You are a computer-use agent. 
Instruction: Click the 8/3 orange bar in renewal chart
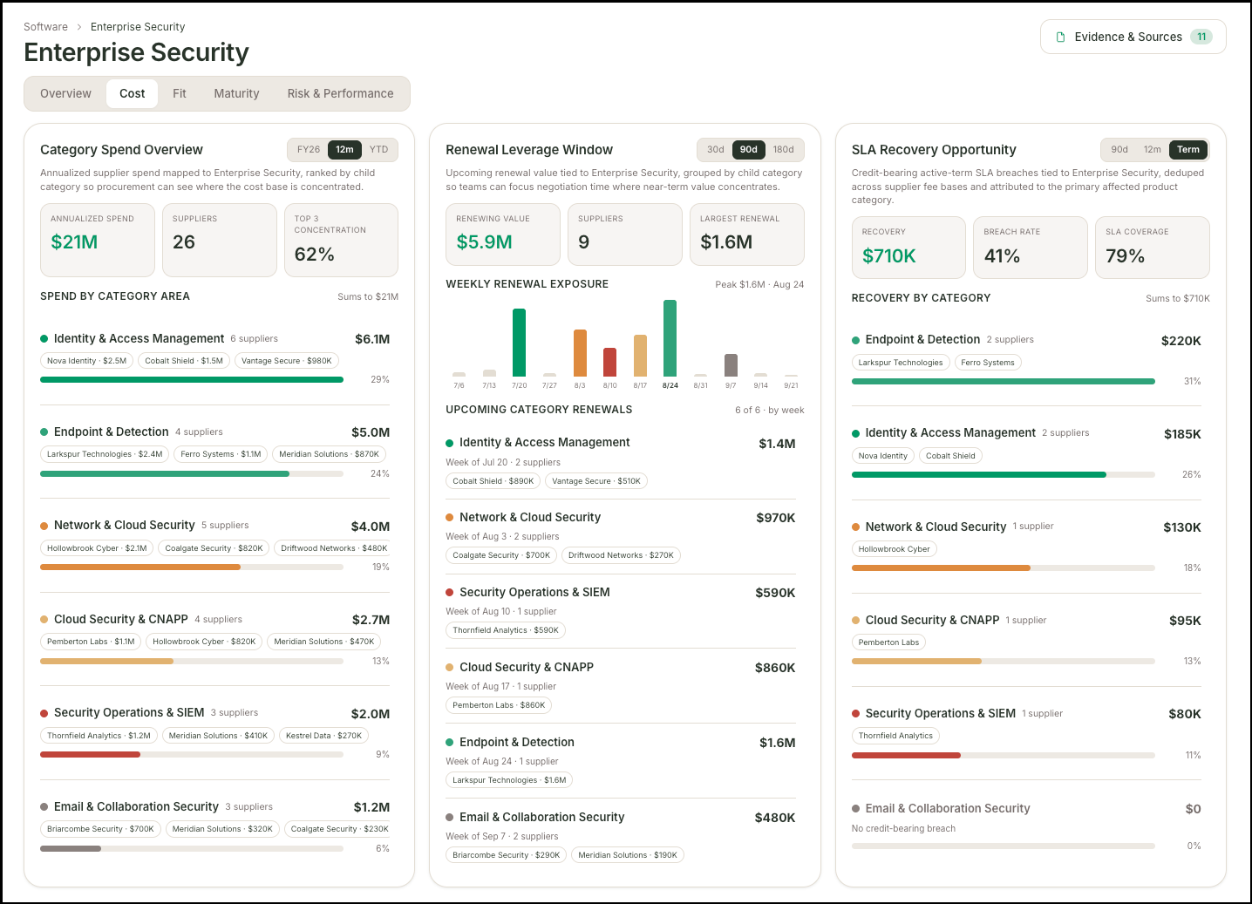pos(580,353)
